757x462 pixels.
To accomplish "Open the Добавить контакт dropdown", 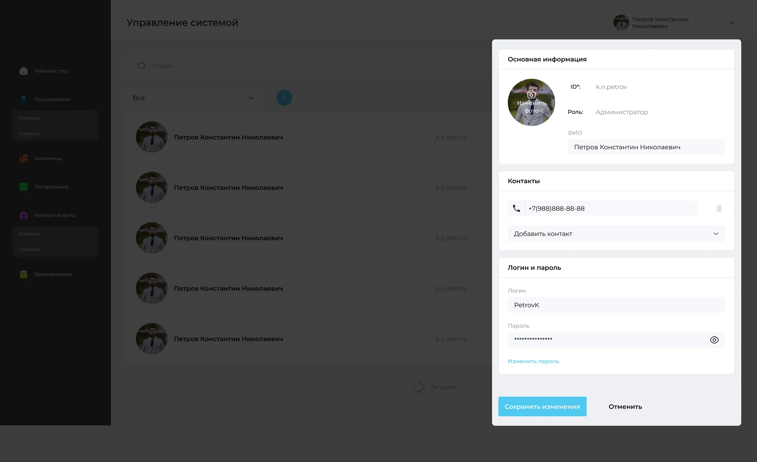I will [616, 234].
